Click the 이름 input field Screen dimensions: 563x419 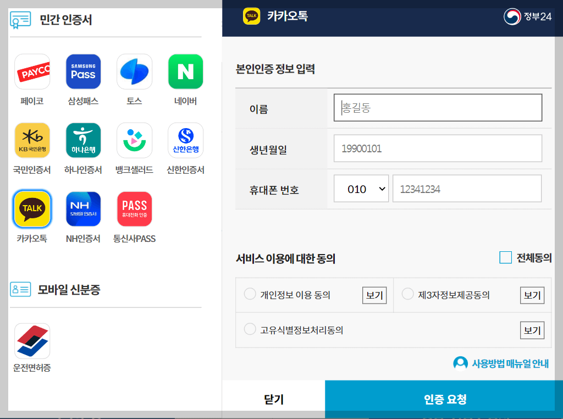click(437, 107)
